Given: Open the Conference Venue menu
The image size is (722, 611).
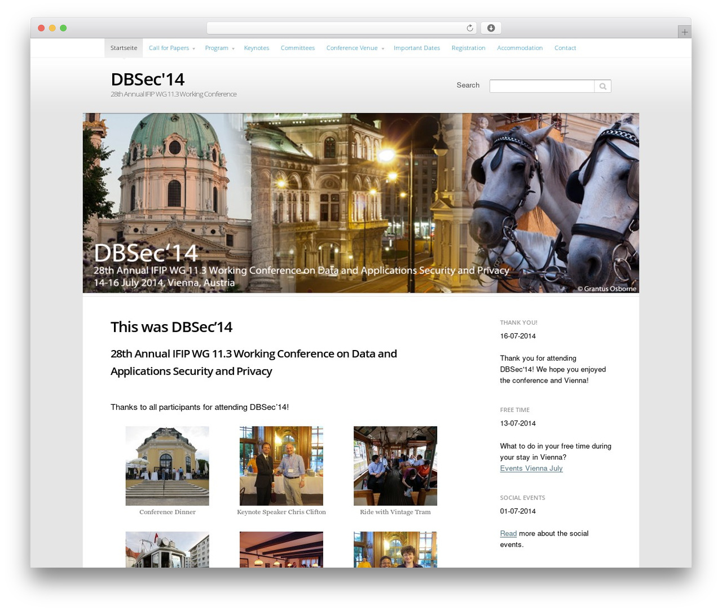Looking at the screenshot, I should pos(352,48).
